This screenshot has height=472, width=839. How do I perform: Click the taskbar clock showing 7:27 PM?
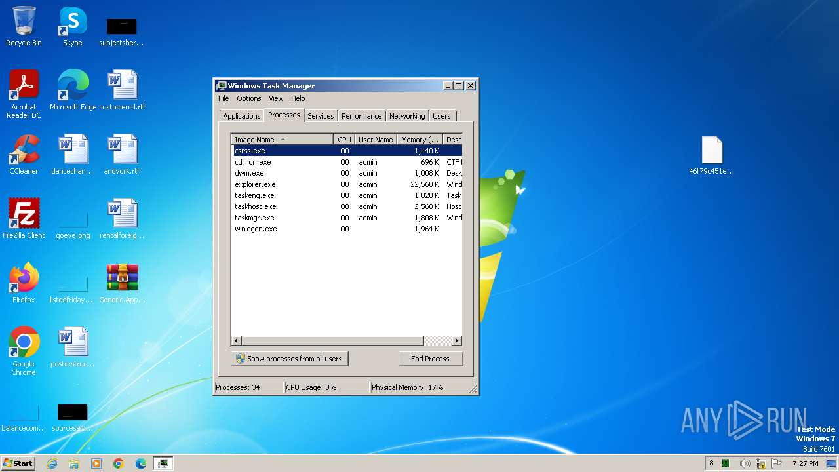coord(805,463)
